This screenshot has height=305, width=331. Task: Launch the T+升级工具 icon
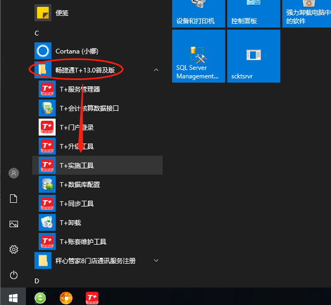[47, 146]
